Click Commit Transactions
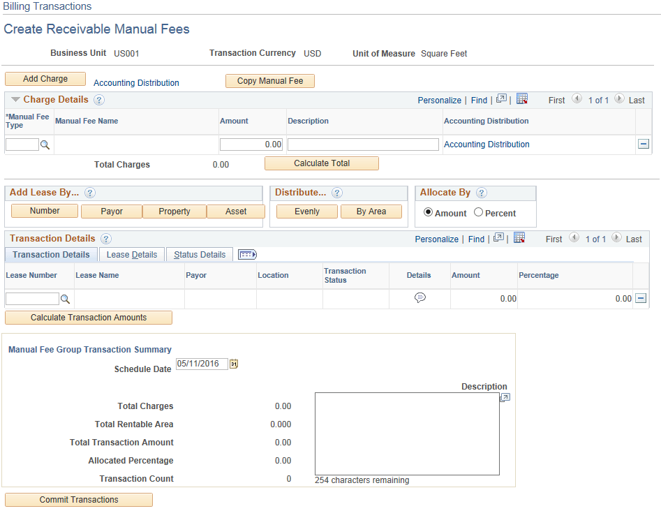The width and height of the screenshot is (661, 511). coord(78,500)
